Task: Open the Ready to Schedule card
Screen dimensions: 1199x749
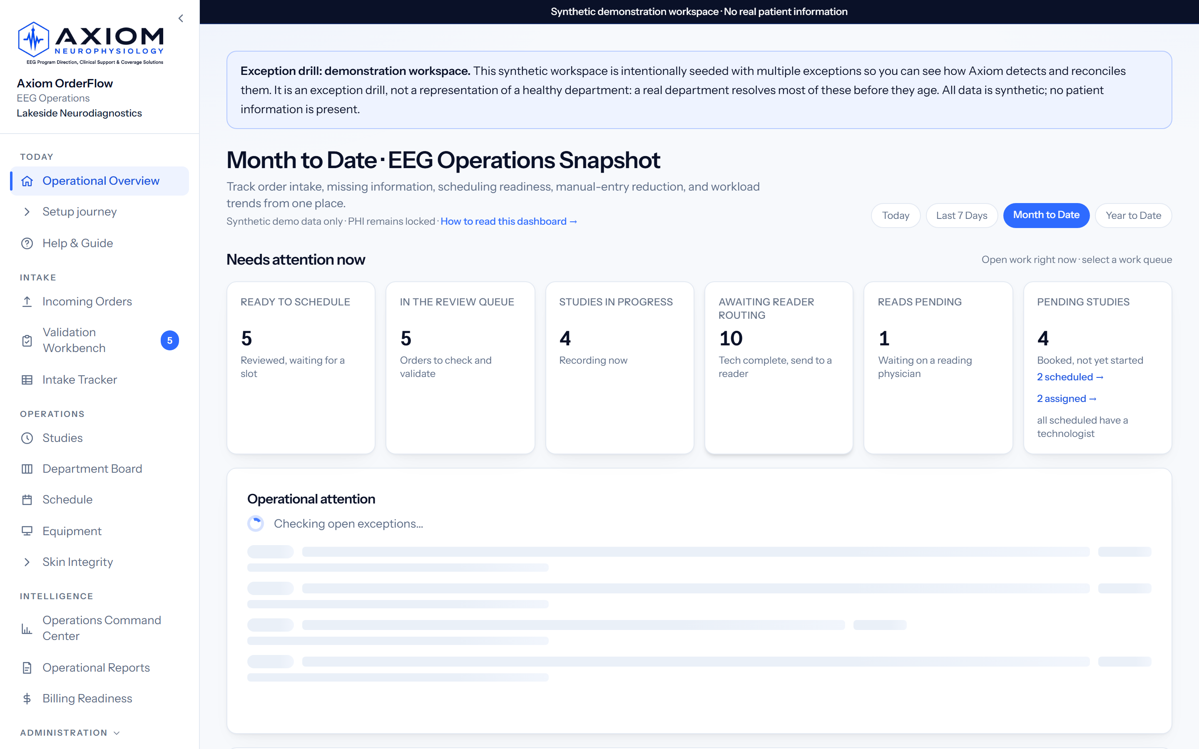Action: [x=301, y=367]
